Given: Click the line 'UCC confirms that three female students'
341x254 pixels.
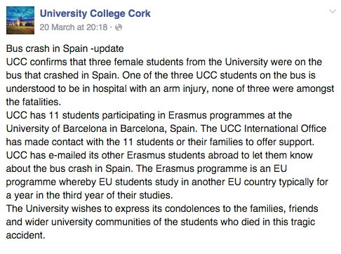Looking at the screenshot, I should coord(164,62).
